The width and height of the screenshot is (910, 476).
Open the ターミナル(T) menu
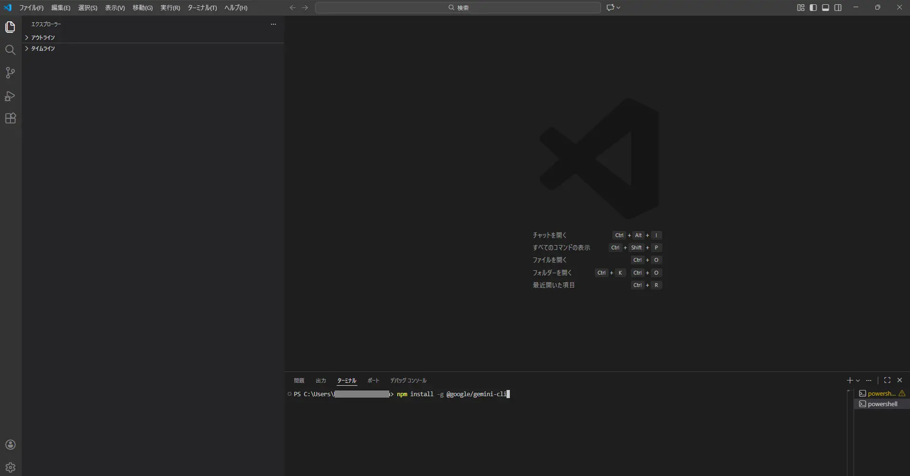[x=202, y=8]
